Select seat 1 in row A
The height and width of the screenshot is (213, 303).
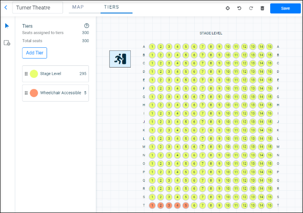tap(152, 46)
